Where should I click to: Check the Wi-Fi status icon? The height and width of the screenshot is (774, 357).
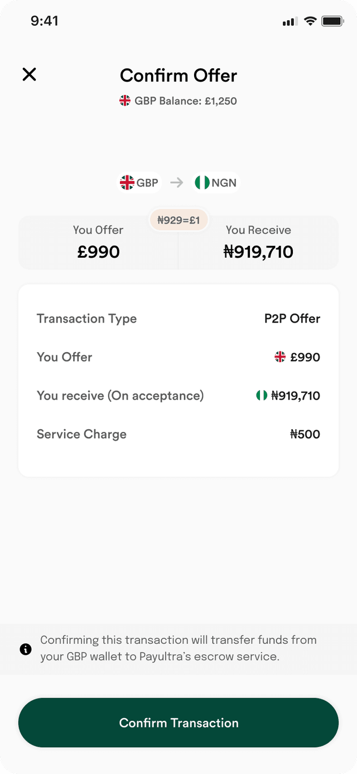310,21
